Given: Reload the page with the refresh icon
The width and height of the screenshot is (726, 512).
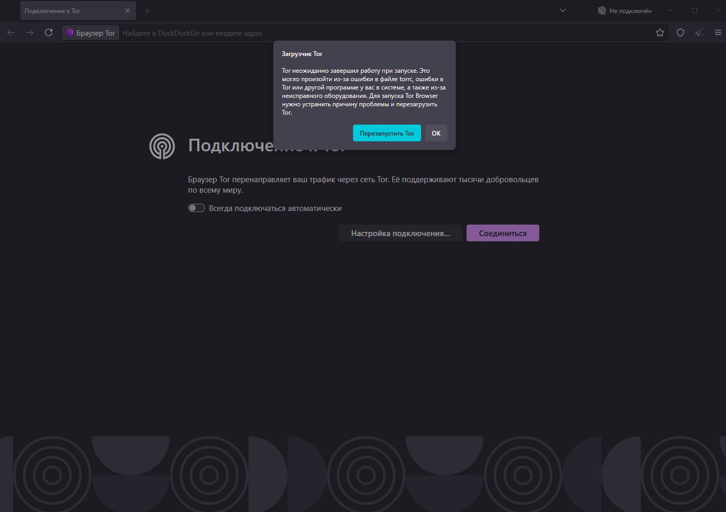Looking at the screenshot, I should click(x=49, y=32).
